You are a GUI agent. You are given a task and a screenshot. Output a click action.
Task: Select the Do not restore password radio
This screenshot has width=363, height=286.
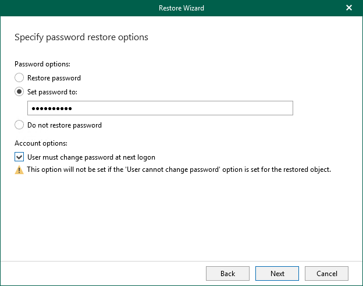pyautogui.click(x=19, y=125)
